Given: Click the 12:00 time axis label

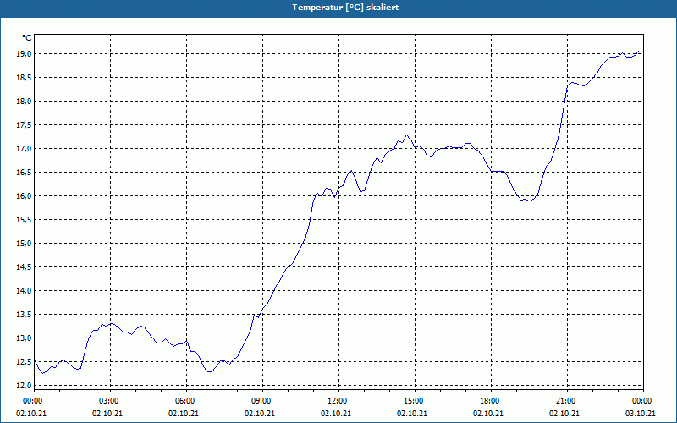Looking at the screenshot, I should click(338, 401).
